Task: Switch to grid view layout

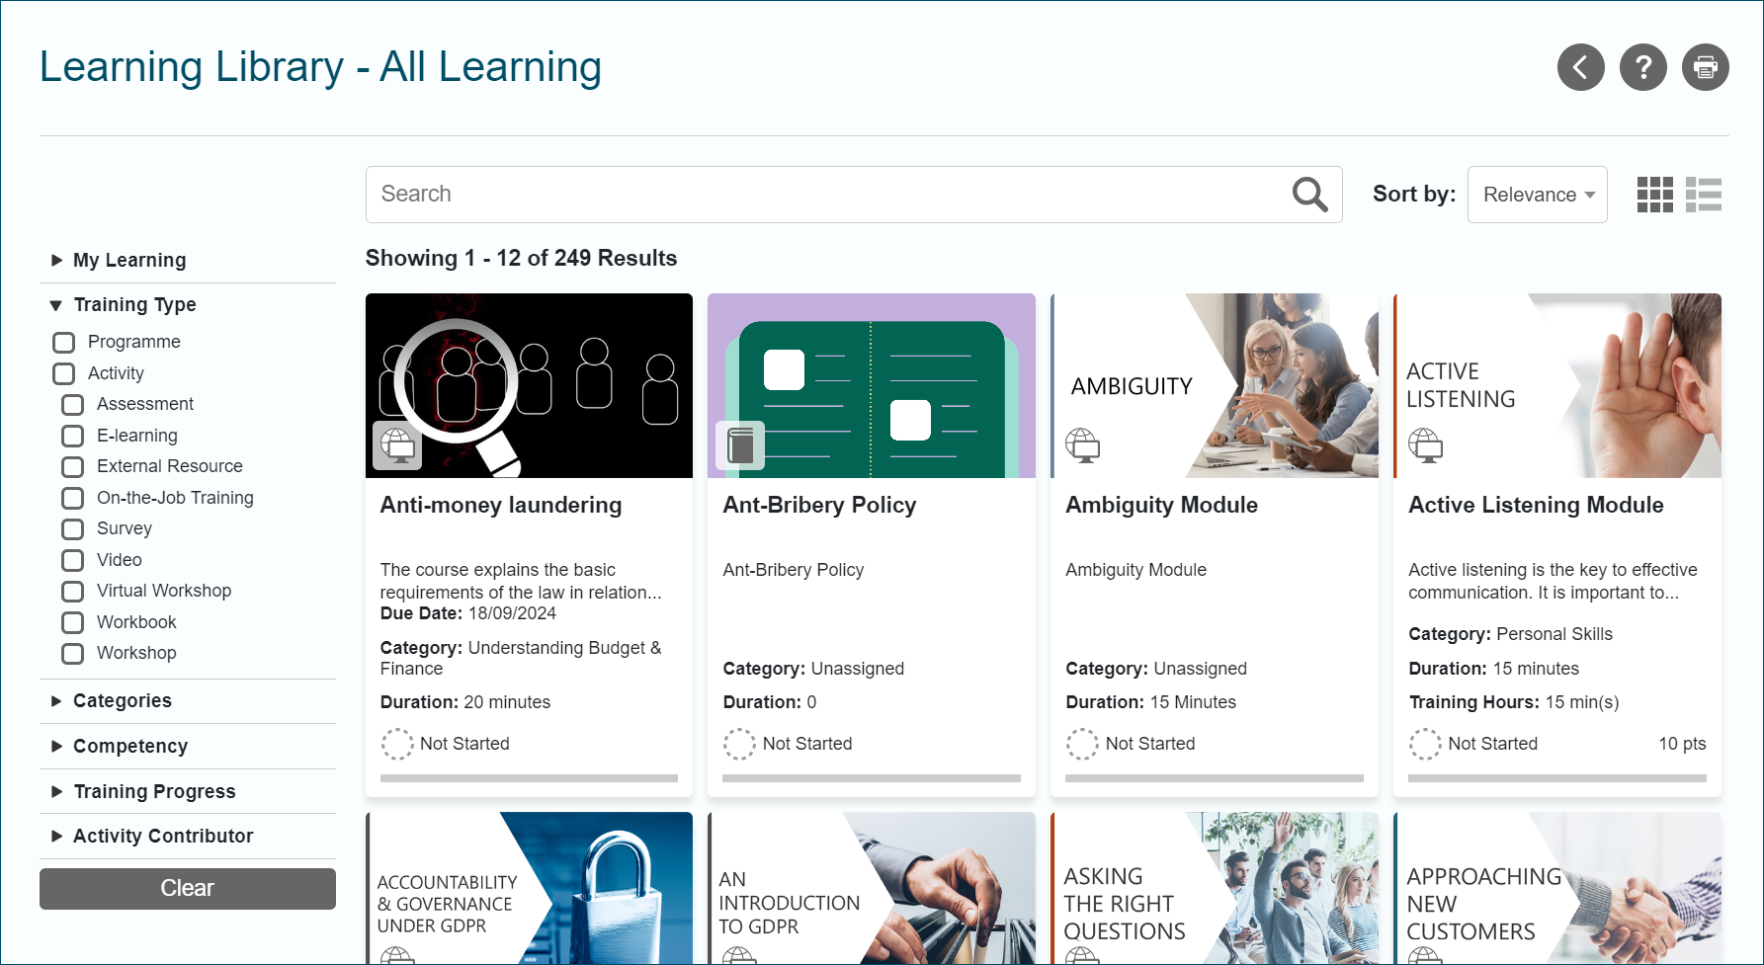Action: point(1654,195)
